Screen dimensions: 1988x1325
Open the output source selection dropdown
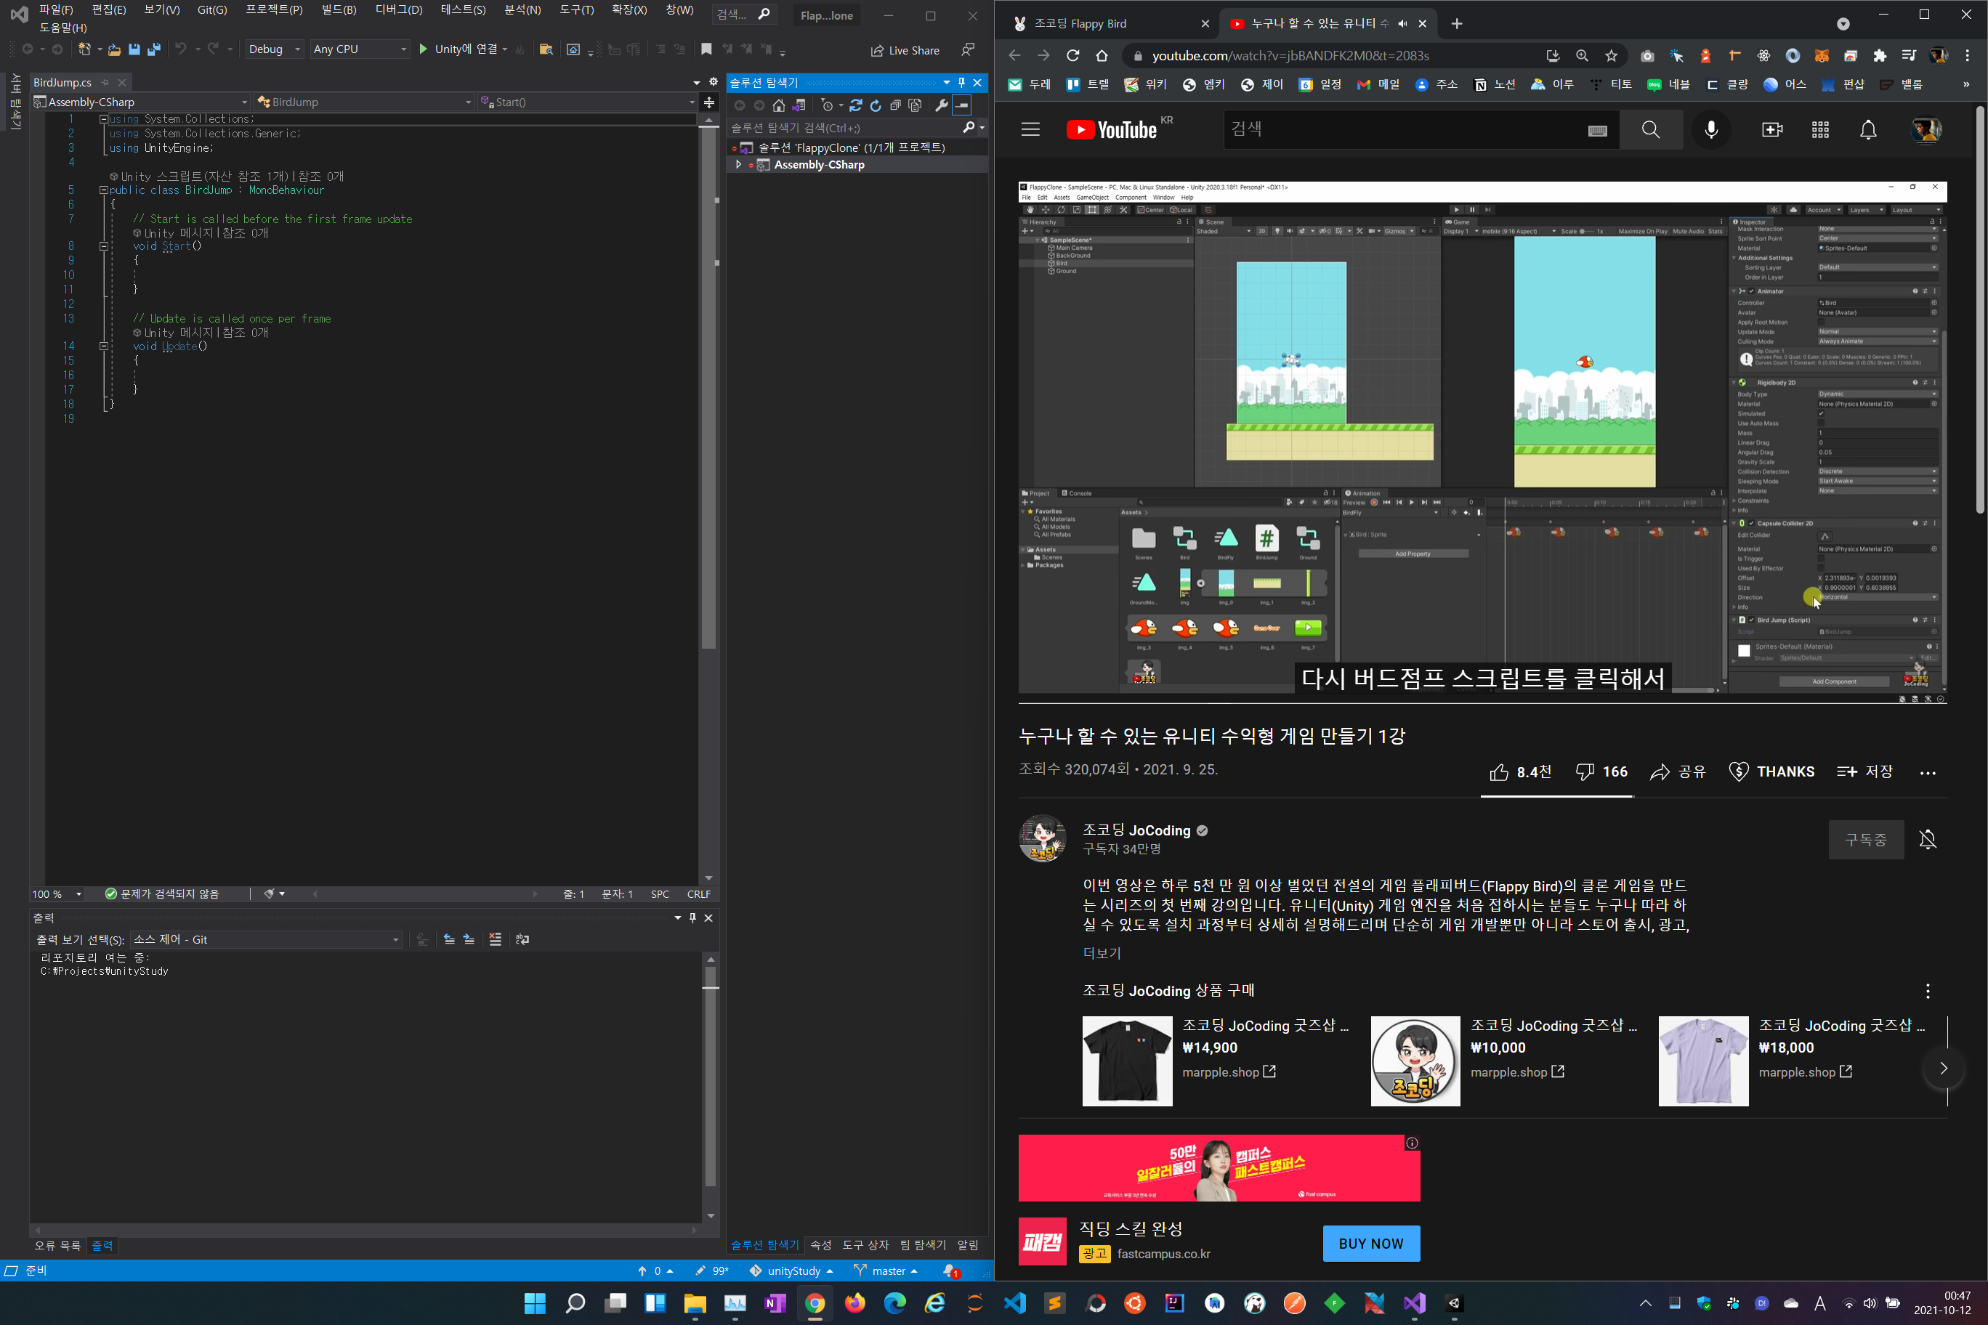coord(266,940)
